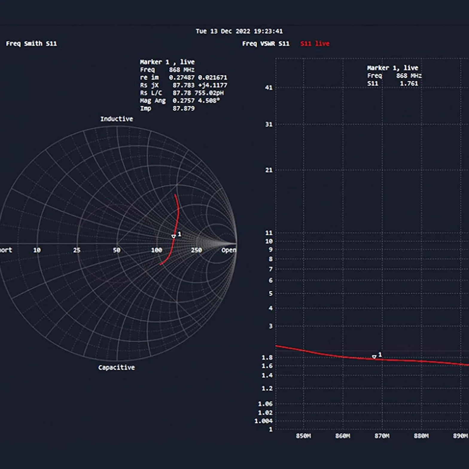Screen dimensions: 469x469
Task: Click the '41' VSWR axis label
Action: (x=269, y=88)
